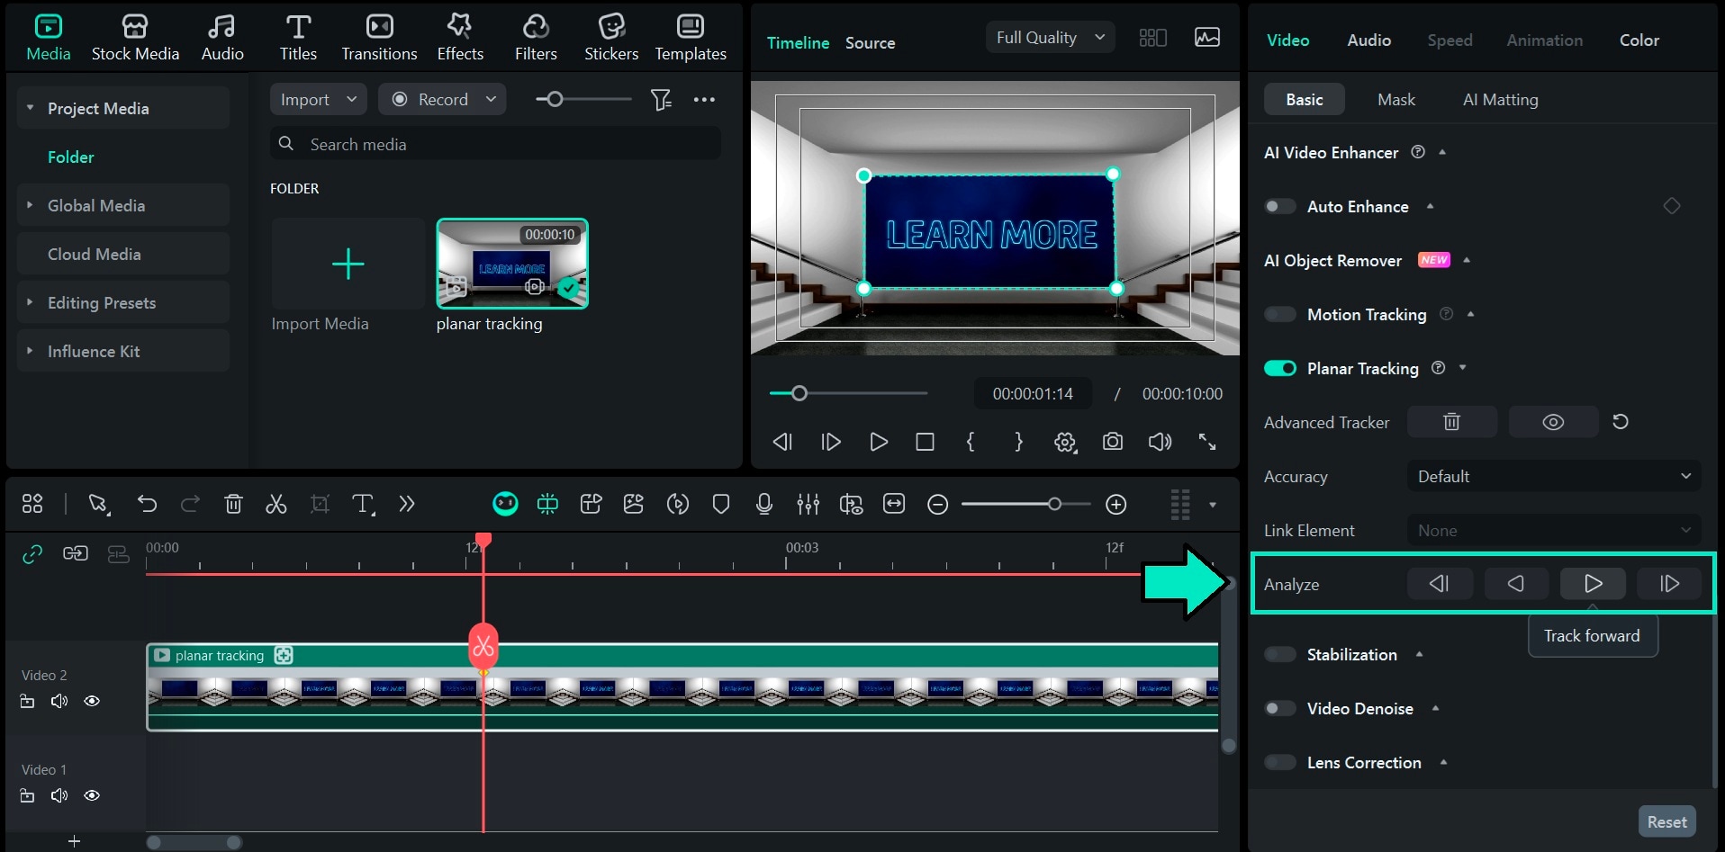Select the planar tracking media thumbnail

[x=512, y=264]
